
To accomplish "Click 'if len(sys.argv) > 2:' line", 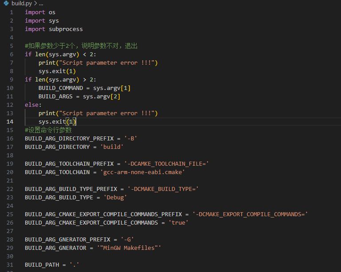I will point(60,79).
